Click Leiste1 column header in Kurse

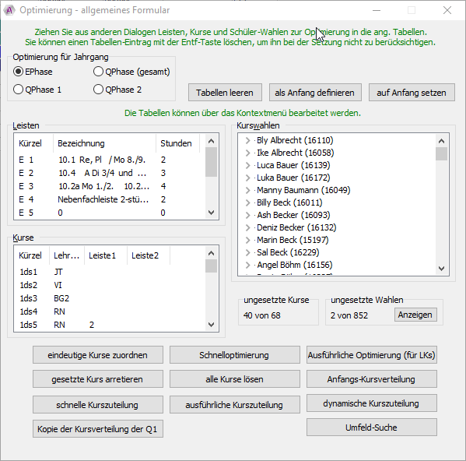(106, 255)
